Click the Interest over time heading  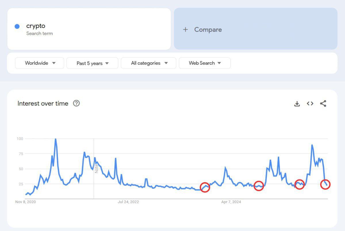click(x=43, y=103)
